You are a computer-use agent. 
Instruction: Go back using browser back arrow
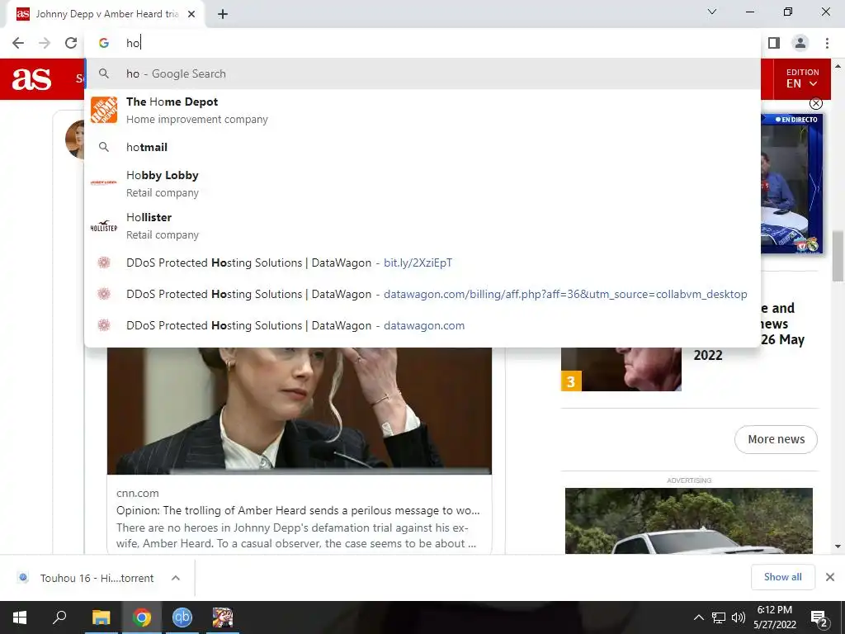[18, 43]
